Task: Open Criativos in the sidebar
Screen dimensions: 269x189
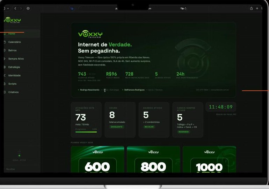Action: (22, 92)
